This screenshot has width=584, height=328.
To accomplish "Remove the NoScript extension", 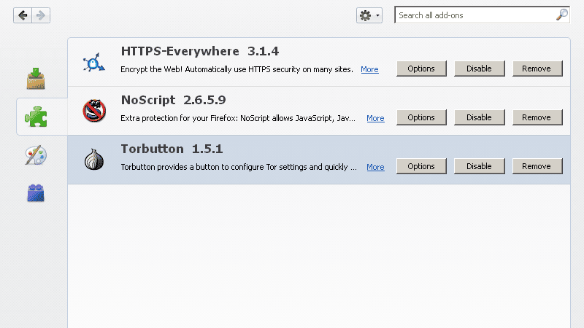I will 537,117.
